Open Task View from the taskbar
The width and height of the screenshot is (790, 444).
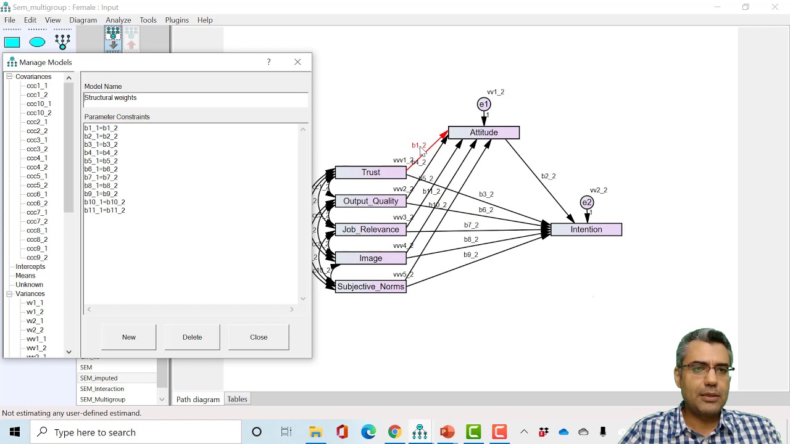tap(286, 432)
